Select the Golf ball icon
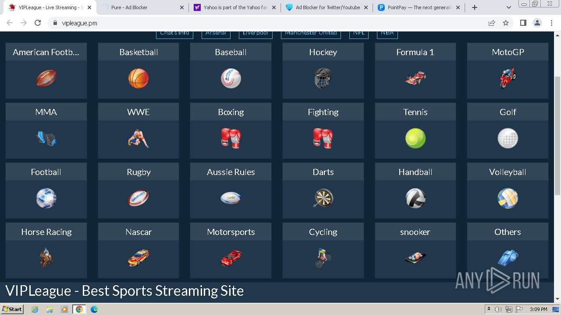This screenshot has height=315, width=561. (508, 139)
